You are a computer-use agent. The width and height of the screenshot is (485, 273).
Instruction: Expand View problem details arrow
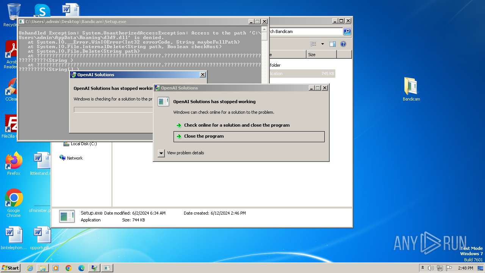[x=161, y=153]
